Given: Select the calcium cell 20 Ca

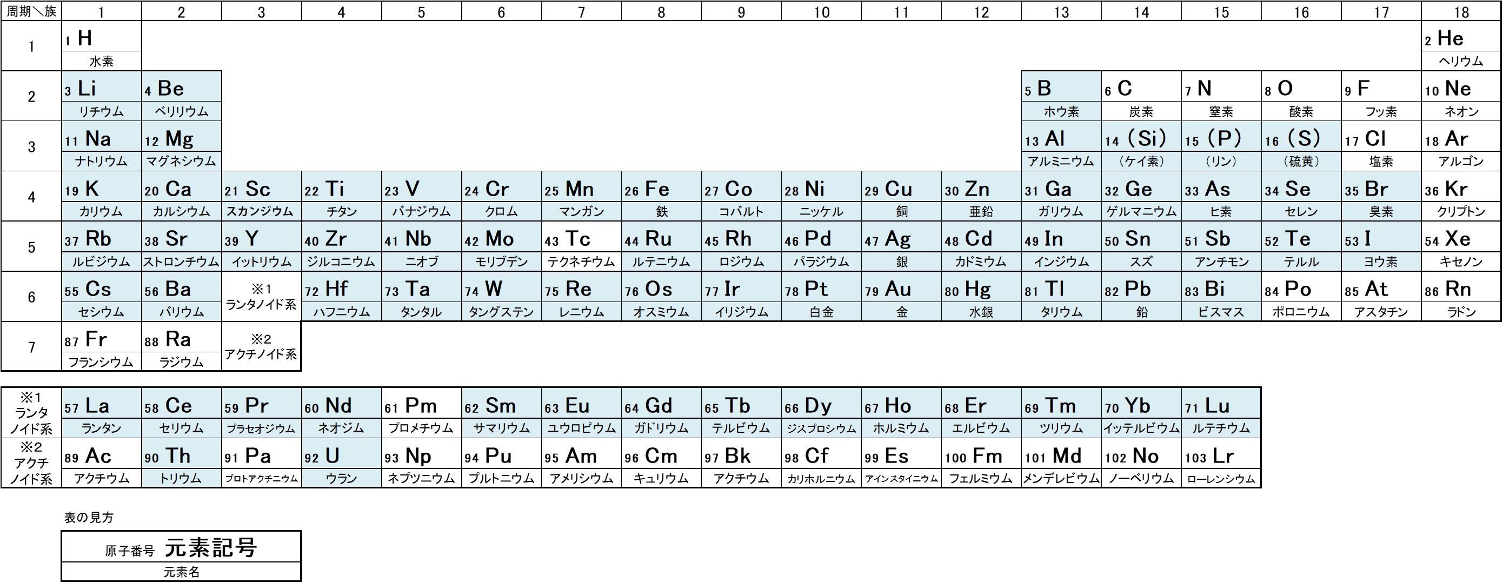Looking at the screenshot, I should point(182,197).
